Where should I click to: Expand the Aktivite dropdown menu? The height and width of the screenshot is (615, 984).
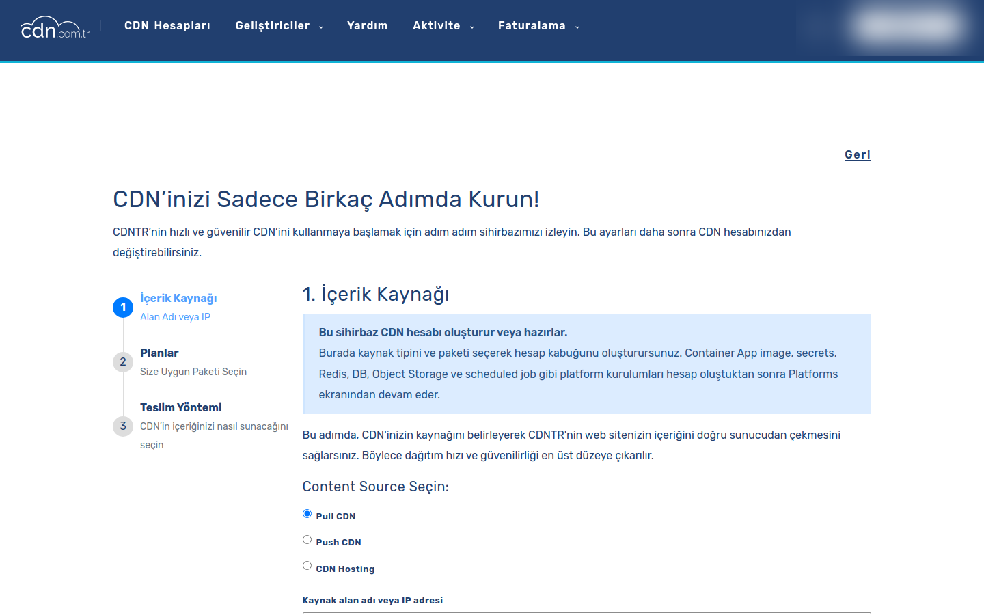443,26
